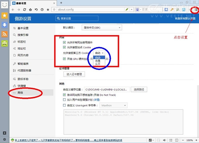
Task: Zoom out with the minus button
Action: point(183,140)
